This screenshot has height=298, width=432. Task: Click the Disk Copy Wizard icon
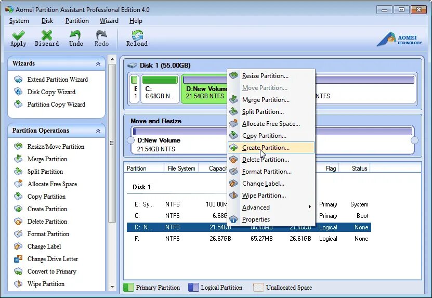point(18,92)
